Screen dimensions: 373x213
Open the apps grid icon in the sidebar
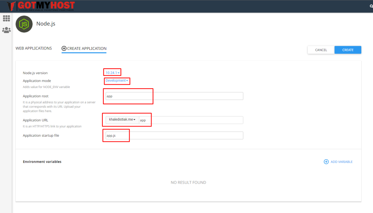coord(6,19)
